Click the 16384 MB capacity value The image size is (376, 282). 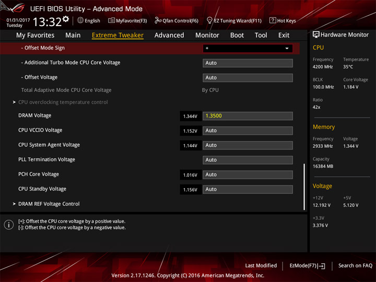[323, 166]
